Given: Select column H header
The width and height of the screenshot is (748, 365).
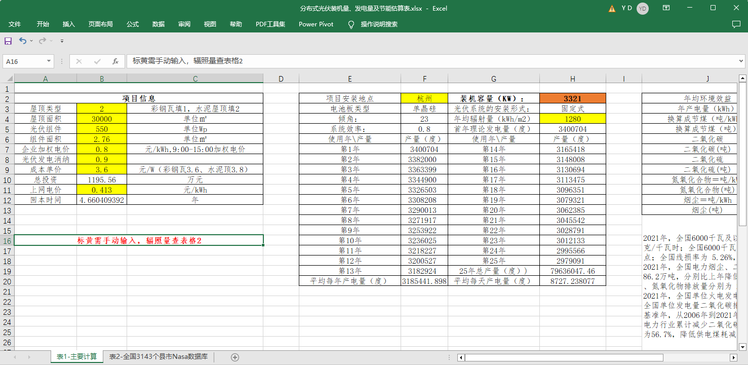Looking at the screenshot, I should [x=573, y=79].
